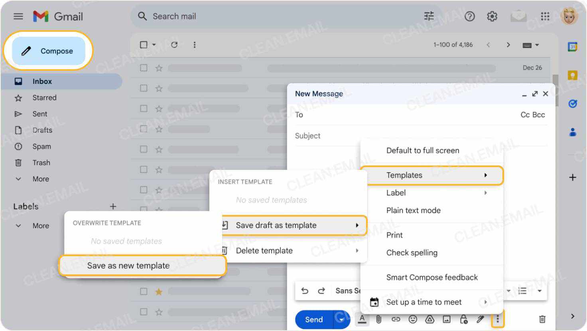Attach a file using the paperclip icon

point(378,319)
